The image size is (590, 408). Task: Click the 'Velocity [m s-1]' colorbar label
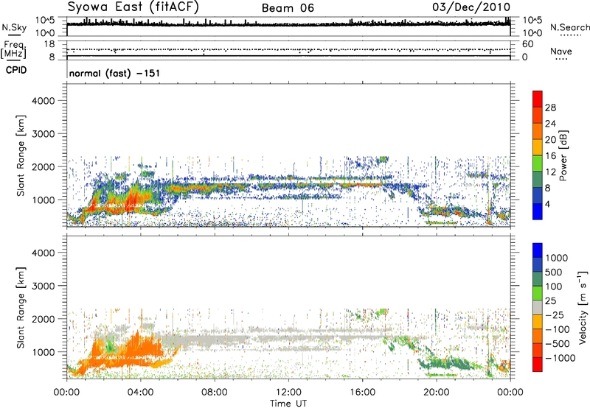[583, 307]
